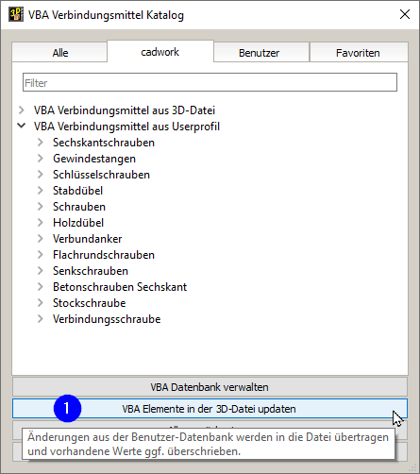Click VBA Datenbank verwalten button
Image resolution: width=420 pixels, height=474 pixels.
pos(210,387)
